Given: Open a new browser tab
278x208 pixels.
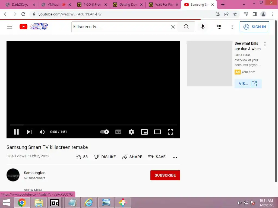Looking at the screenshot, I should click(x=223, y=5).
